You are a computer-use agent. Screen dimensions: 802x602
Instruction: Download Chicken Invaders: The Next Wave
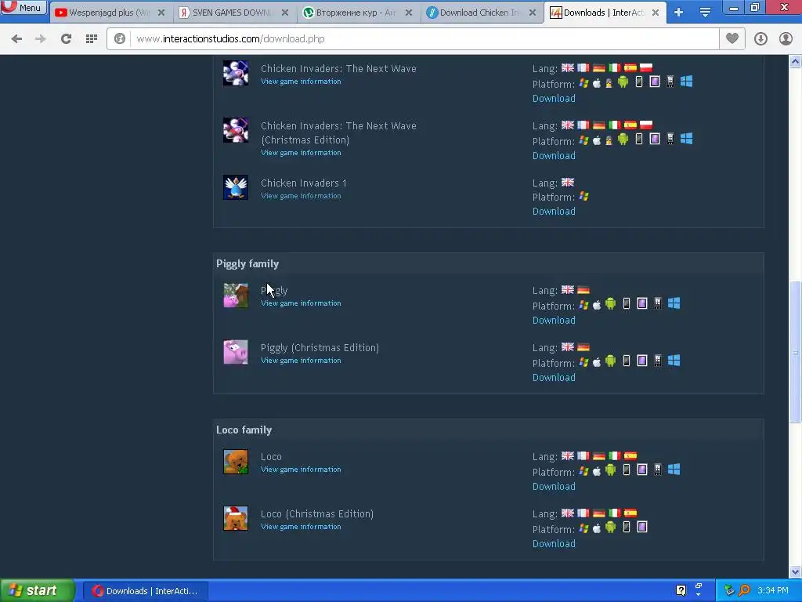(x=554, y=98)
